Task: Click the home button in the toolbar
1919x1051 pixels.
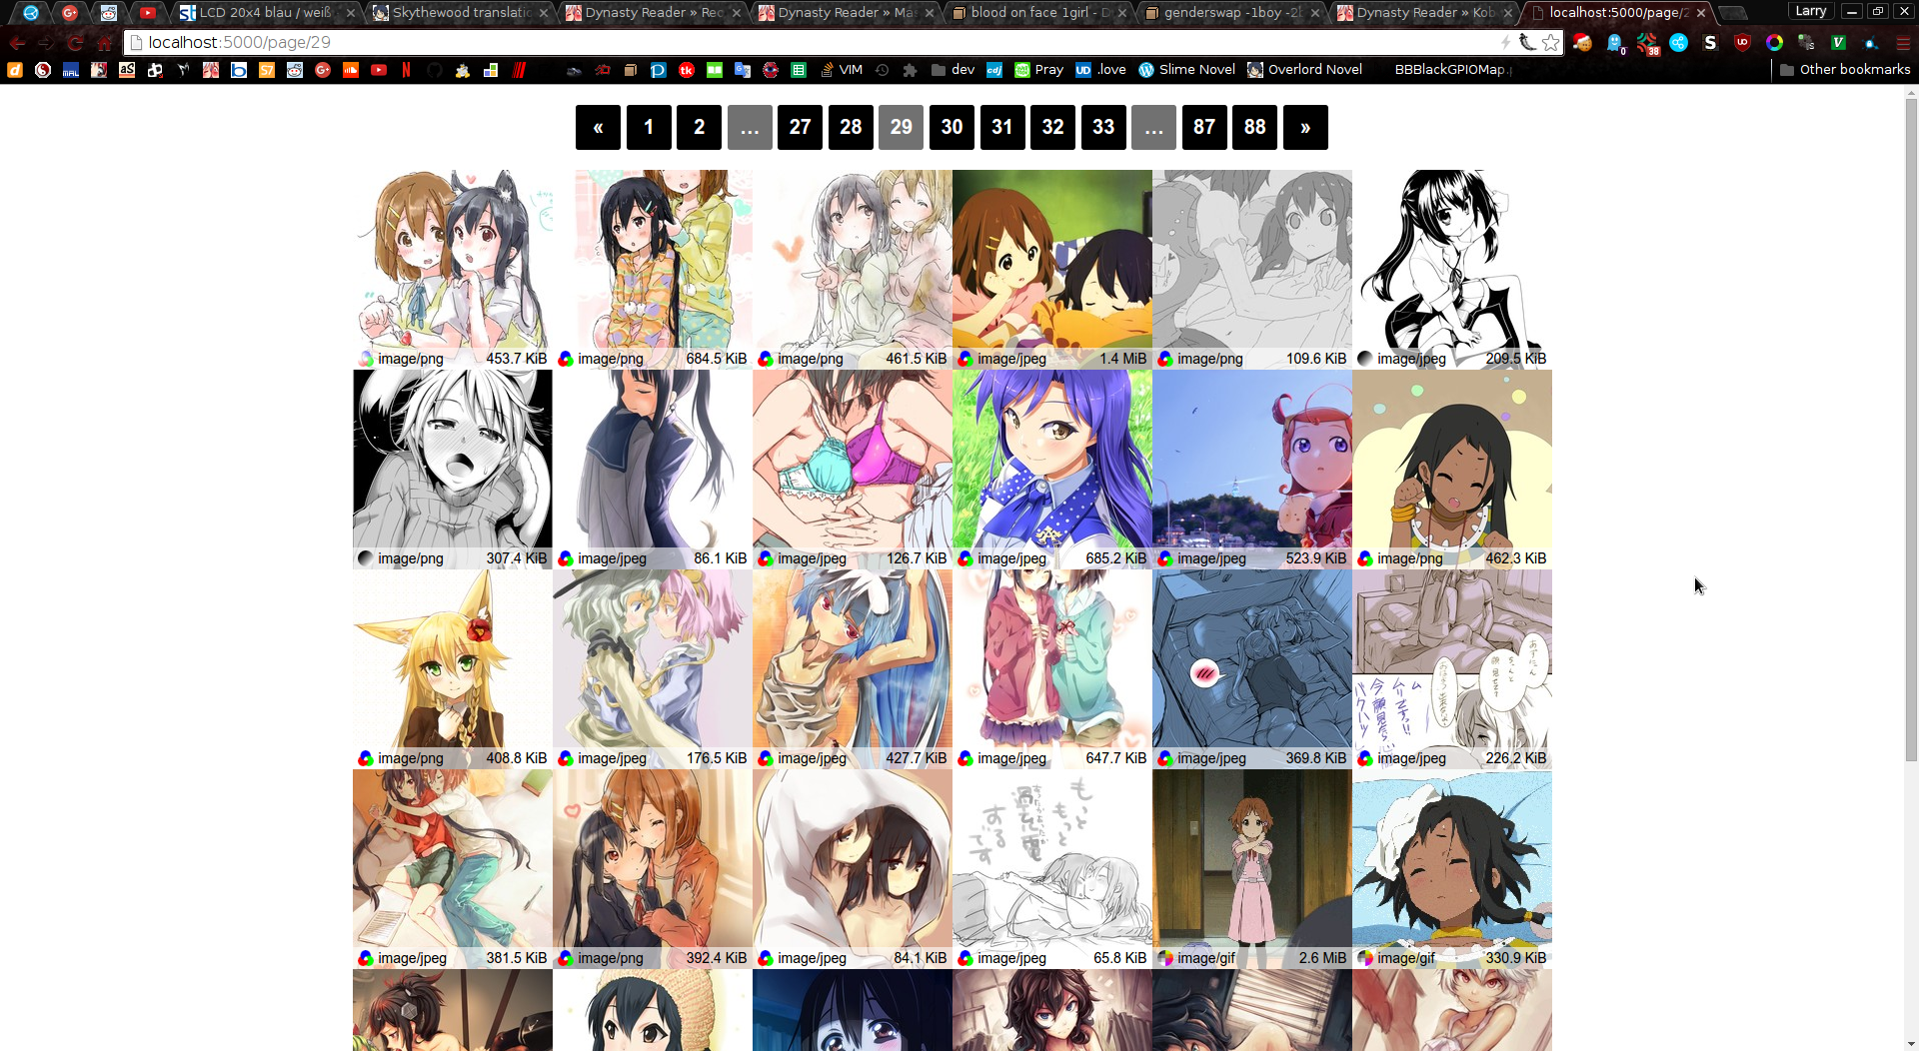Action: [105, 43]
